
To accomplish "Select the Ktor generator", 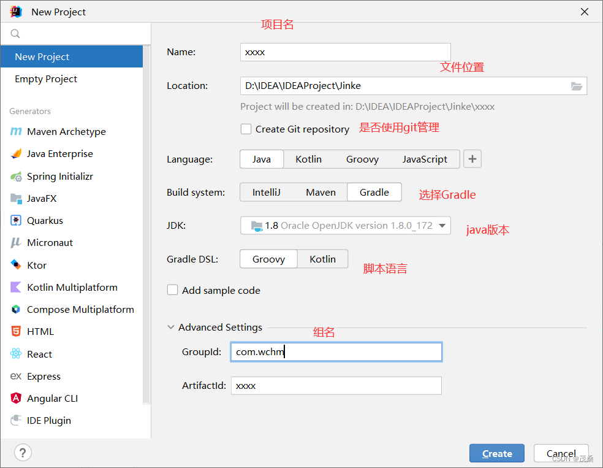I will click(72, 265).
